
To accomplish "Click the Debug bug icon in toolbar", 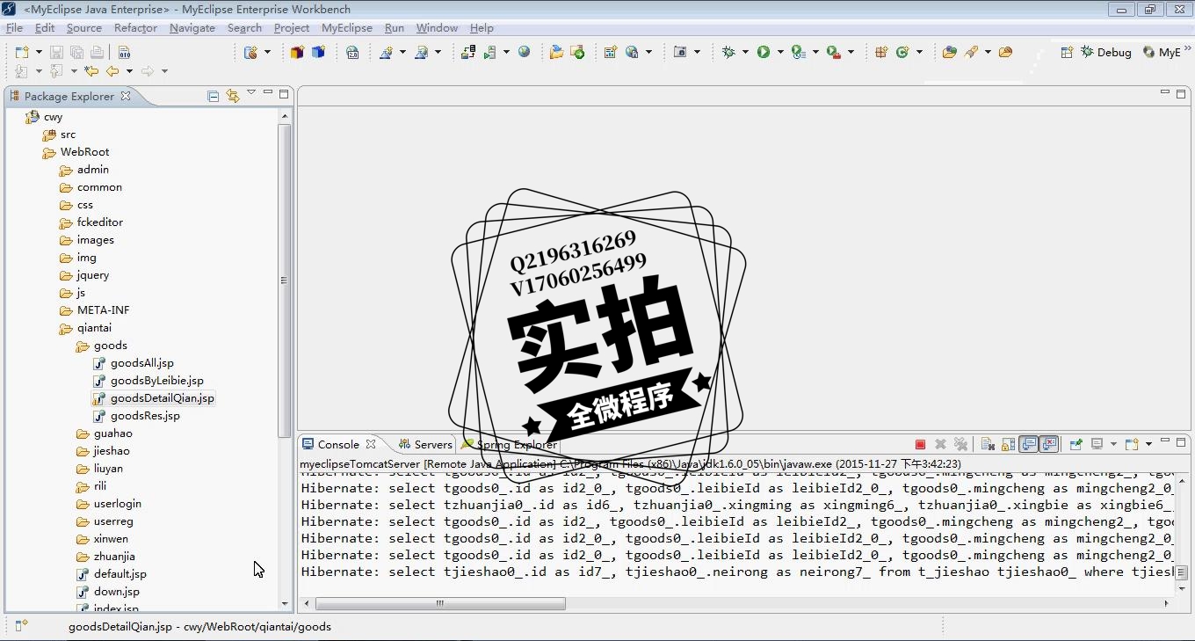I will 728,52.
